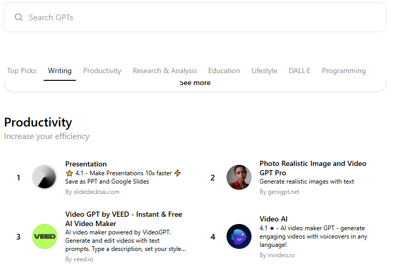Click the Video AI blue logo icon
This screenshot has height=266, width=397.
click(x=239, y=236)
